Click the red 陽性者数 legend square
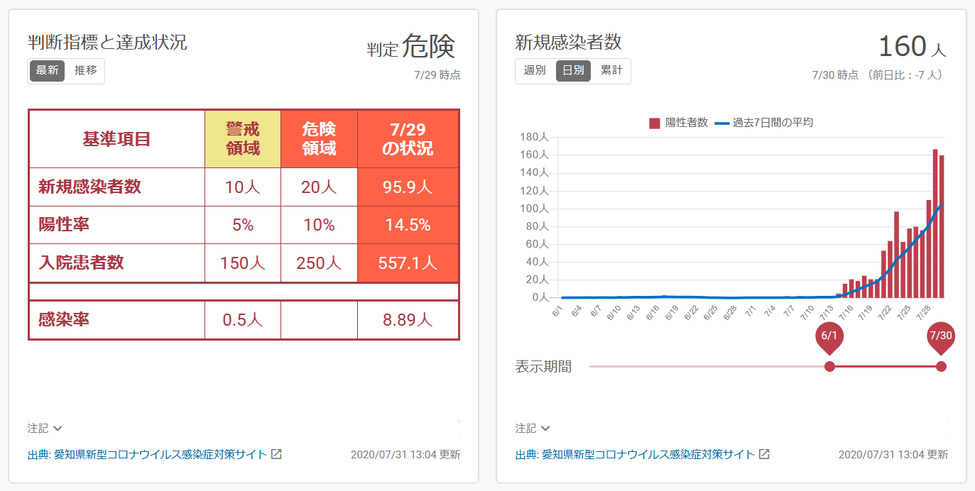Screen dimensions: 975x491 [x=655, y=123]
